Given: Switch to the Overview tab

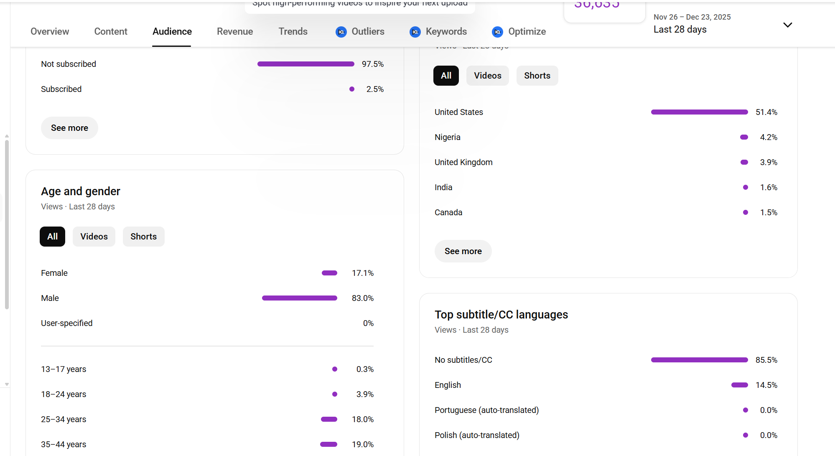Looking at the screenshot, I should [x=50, y=32].
